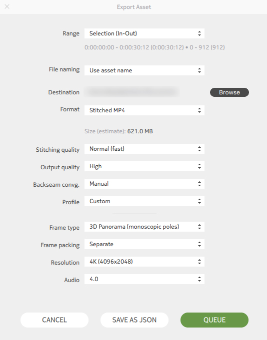Open the Resolution 4K (4096x2048) dropdown
The width and height of the screenshot is (267, 340).
[144, 262]
